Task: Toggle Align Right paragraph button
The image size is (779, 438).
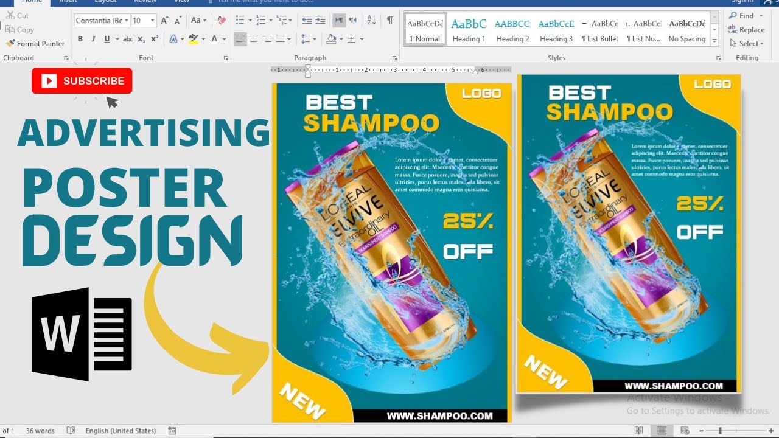Action: [267, 39]
